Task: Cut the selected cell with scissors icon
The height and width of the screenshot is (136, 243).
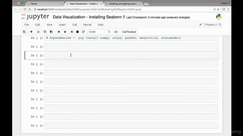Action: pos(39,32)
